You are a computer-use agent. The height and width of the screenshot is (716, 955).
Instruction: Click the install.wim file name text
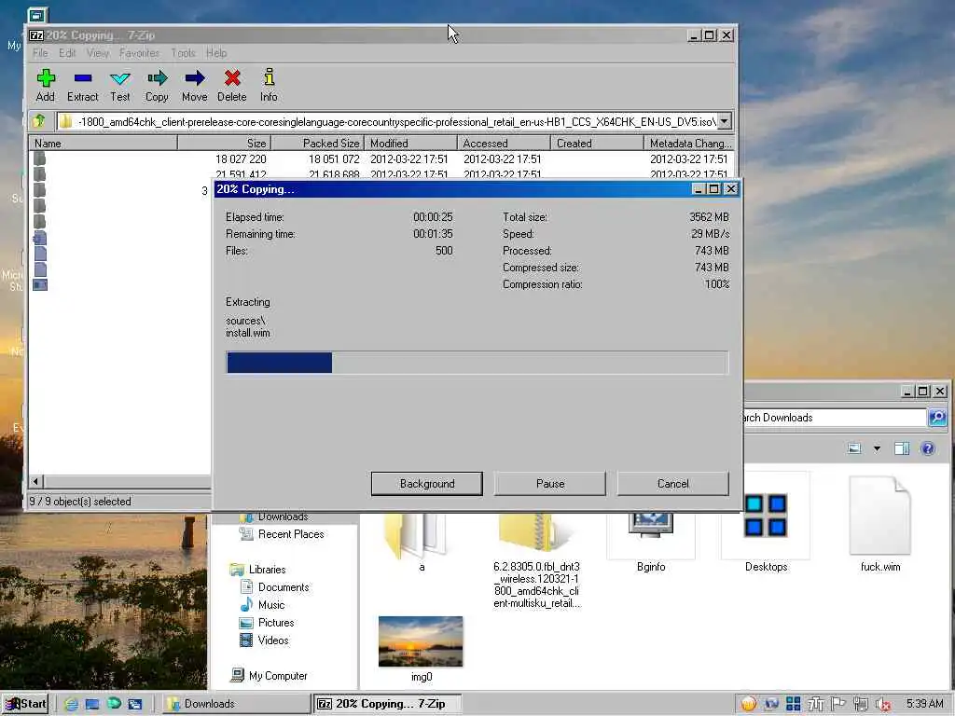248,333
